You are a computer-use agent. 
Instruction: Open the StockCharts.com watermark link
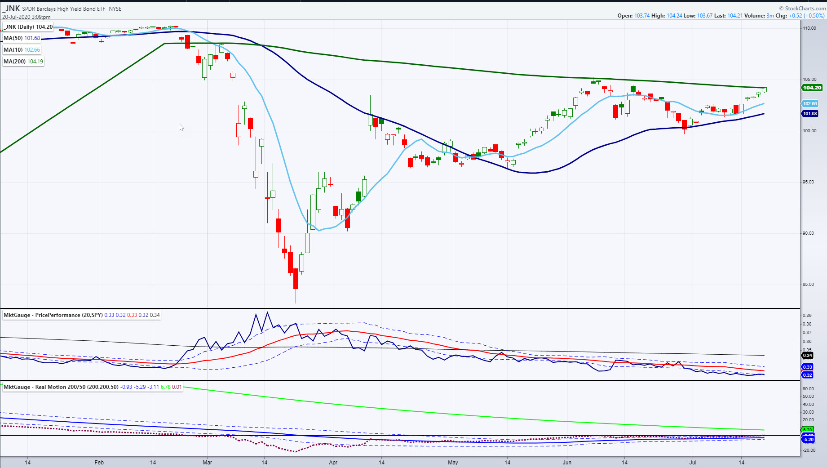coord(805,8)
